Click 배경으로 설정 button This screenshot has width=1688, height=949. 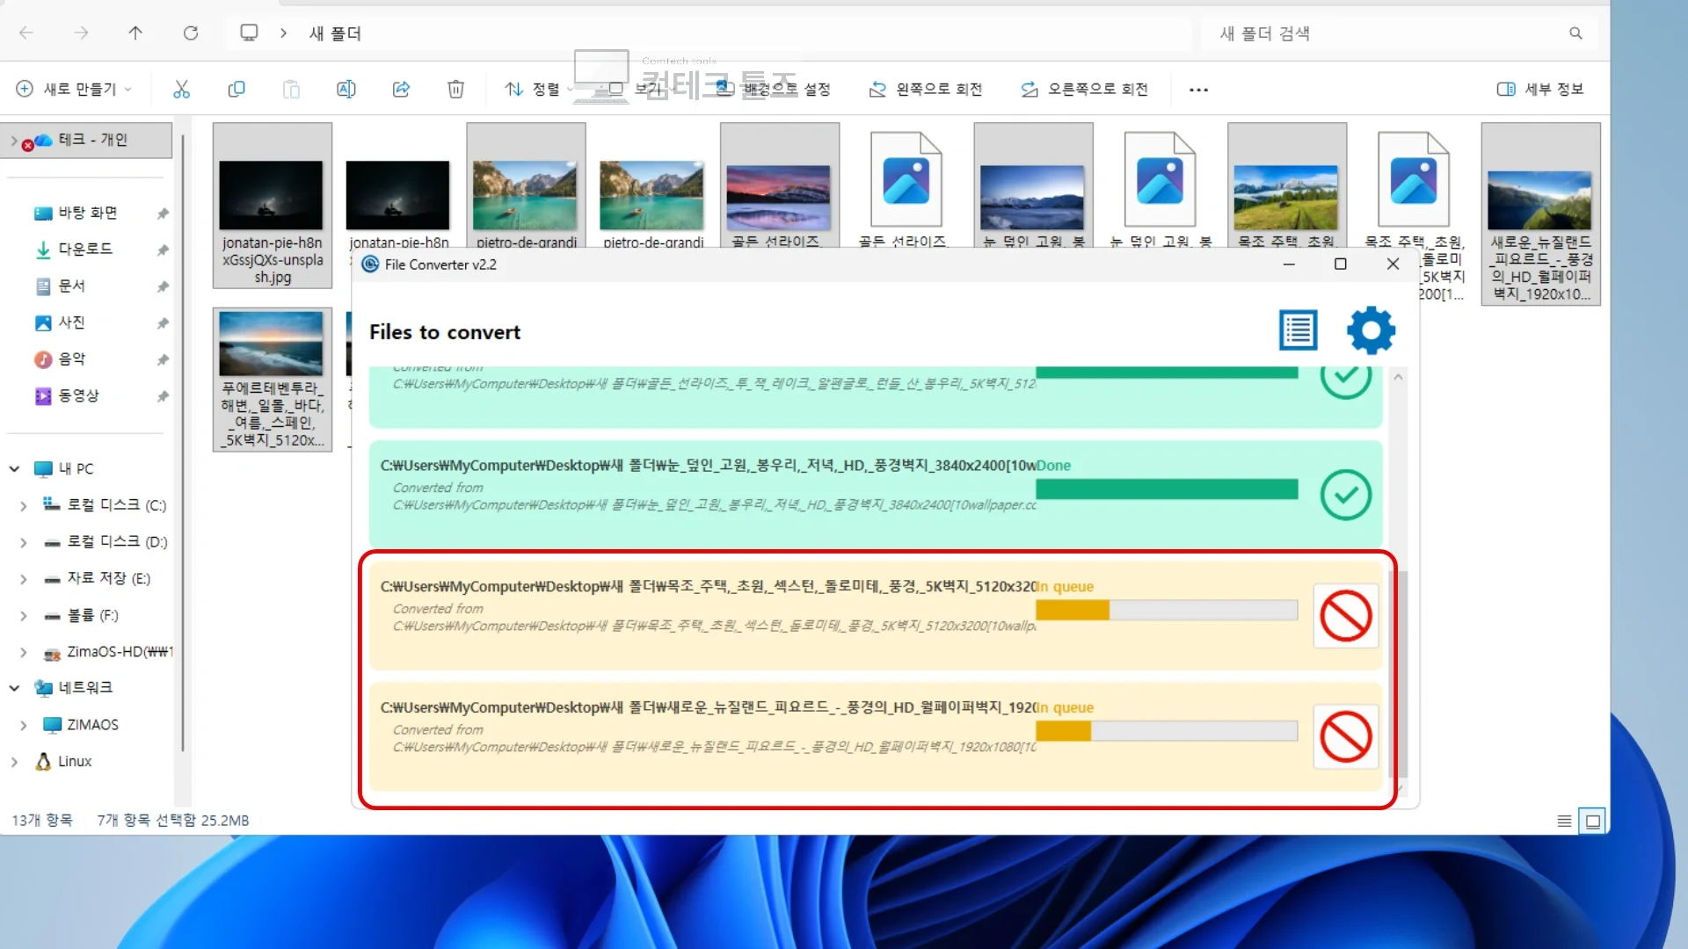[773, 89]
